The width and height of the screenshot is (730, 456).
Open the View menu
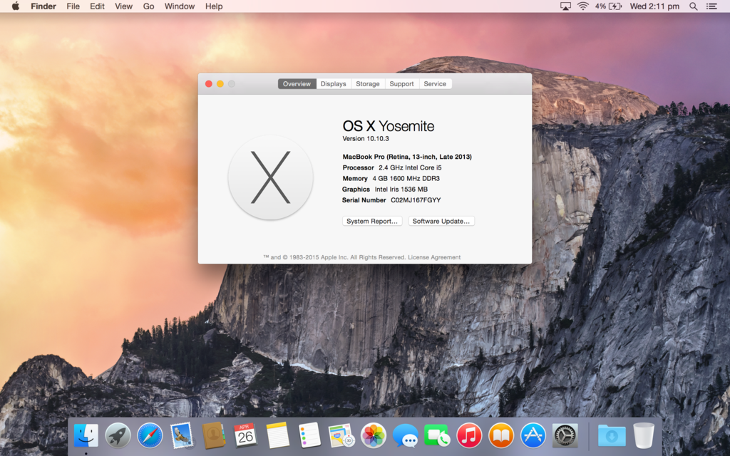[123, 6]
